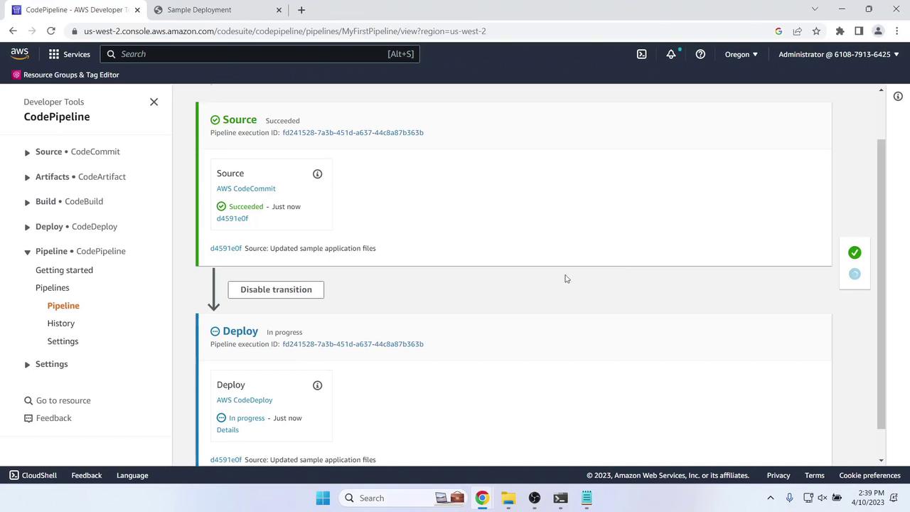Open Chrome extensions puzzle icon

(x=840, y=31)
